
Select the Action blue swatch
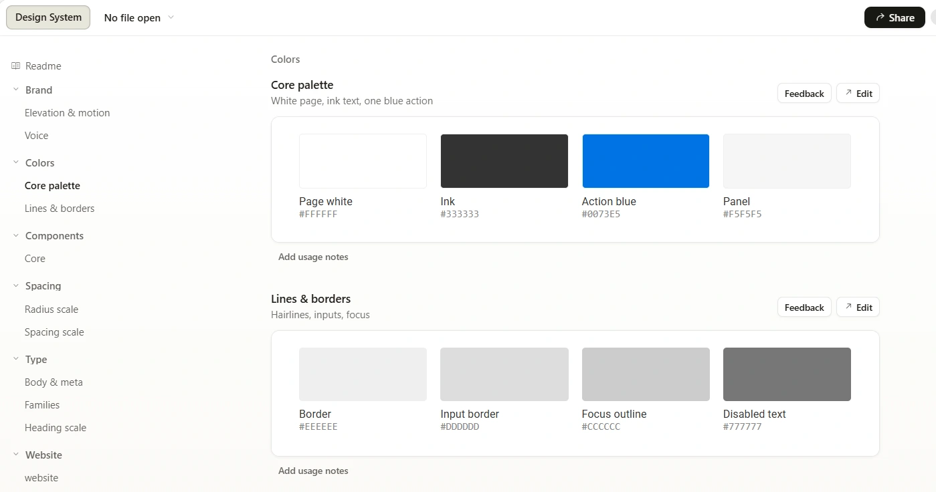(x=646, y=161)
